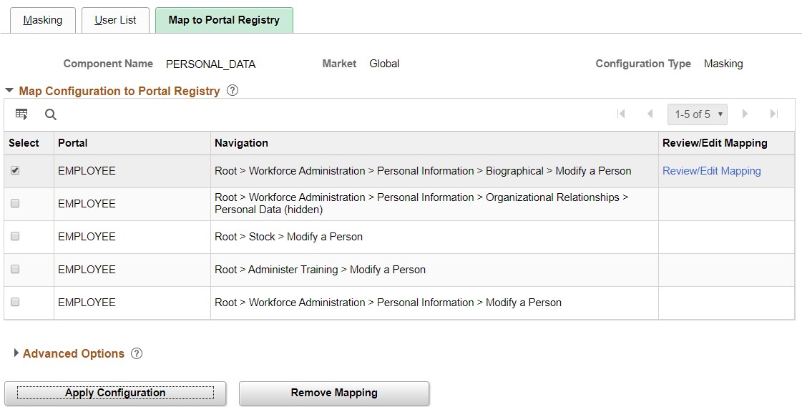
Task: Uncheck the Biographical Modify a Person row
Action: tap(15, 171)
